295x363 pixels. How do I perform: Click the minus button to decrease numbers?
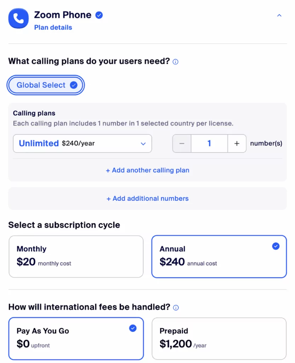pyautogui.click(x=182, y=144)
